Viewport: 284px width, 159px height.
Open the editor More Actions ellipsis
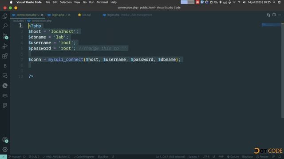click(280, 15)
